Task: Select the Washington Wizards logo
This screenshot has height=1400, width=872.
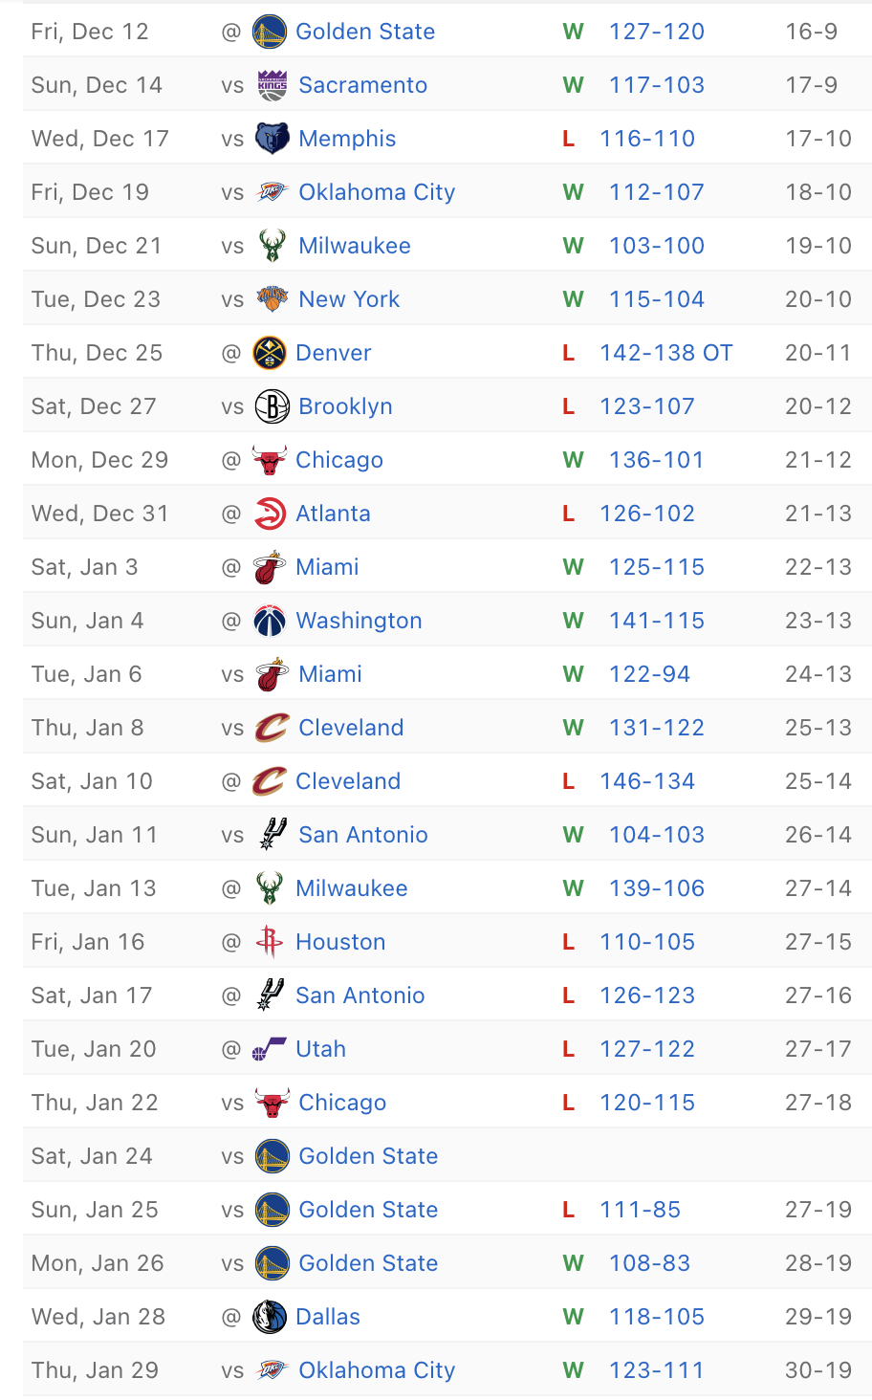Action: tap(270, 621)
